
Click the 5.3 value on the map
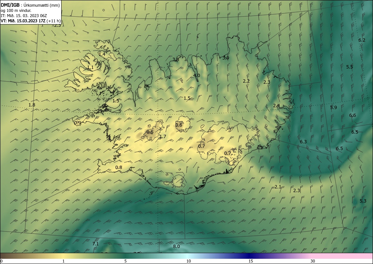click(x=363, y=201)
